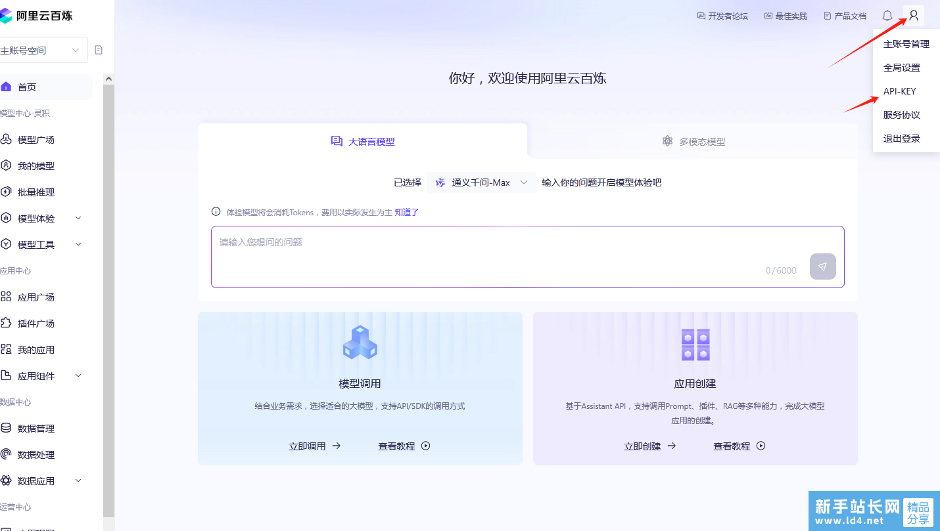The width and height of the screenshot is (940, 531).
Task: Click 立即调用 in 模型调用 card
Action: (x=315, y=446)
